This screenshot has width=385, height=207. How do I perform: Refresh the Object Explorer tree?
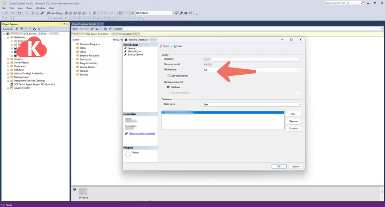[x=34, y=29]
